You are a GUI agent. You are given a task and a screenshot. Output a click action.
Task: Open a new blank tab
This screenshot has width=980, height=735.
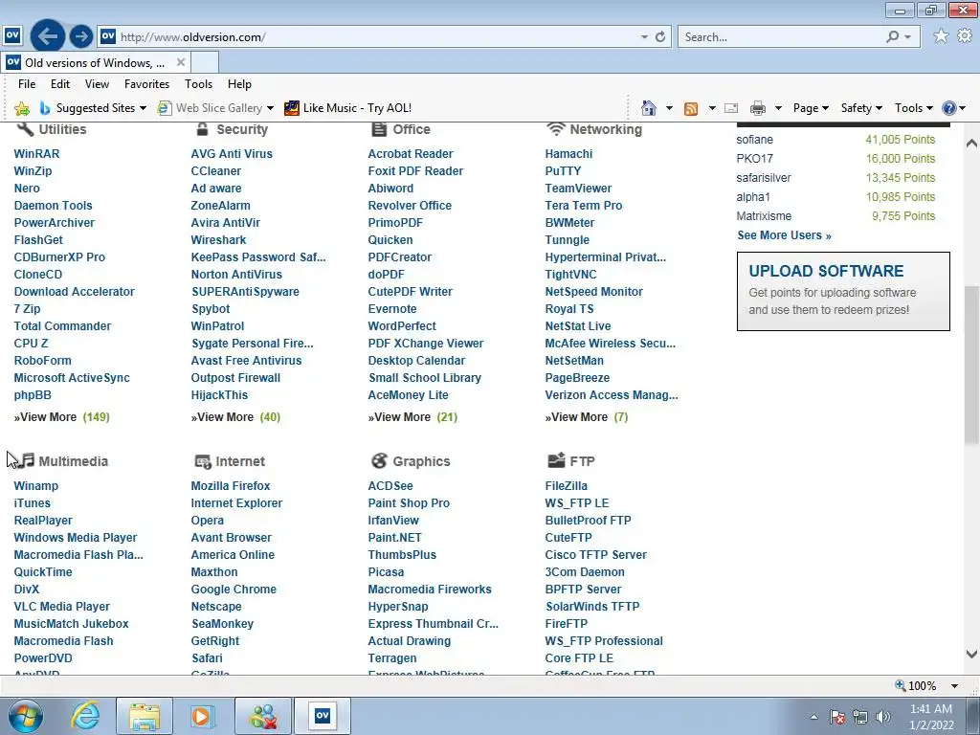205,62
